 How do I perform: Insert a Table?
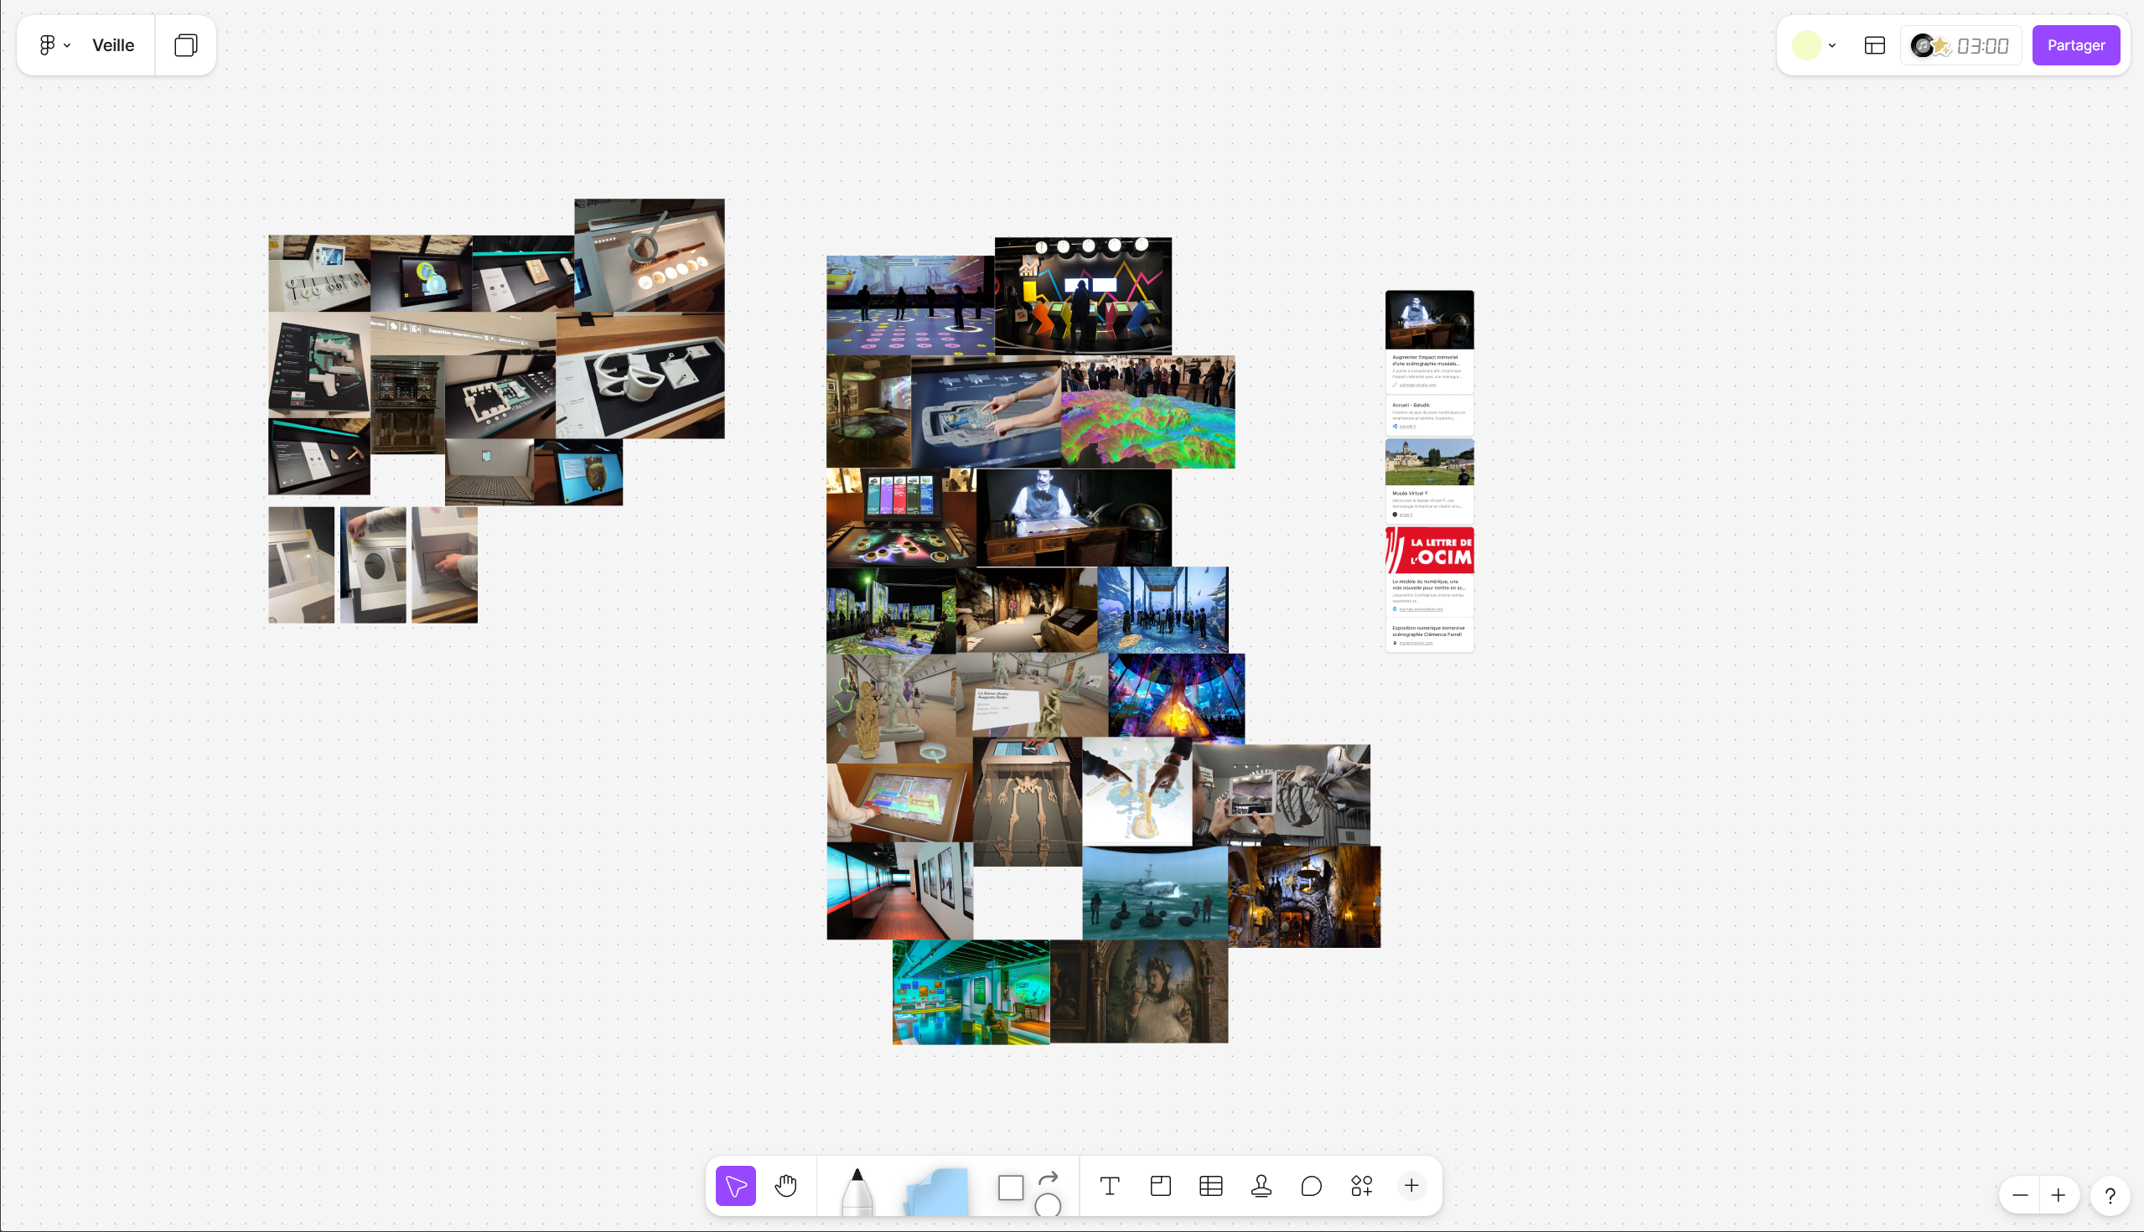pyautogui.click(x=1211, y=1185)
